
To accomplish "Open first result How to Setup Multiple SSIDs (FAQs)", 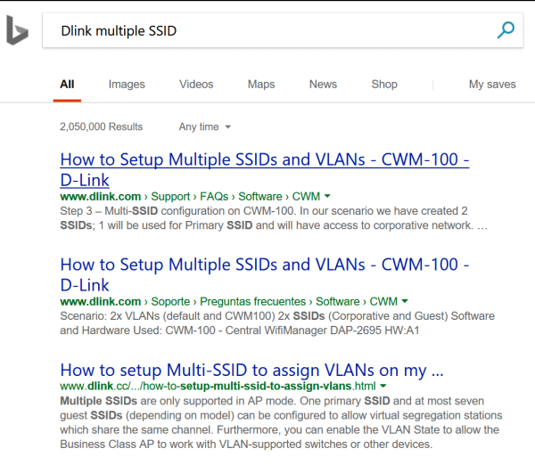I will tap(265, 169).
